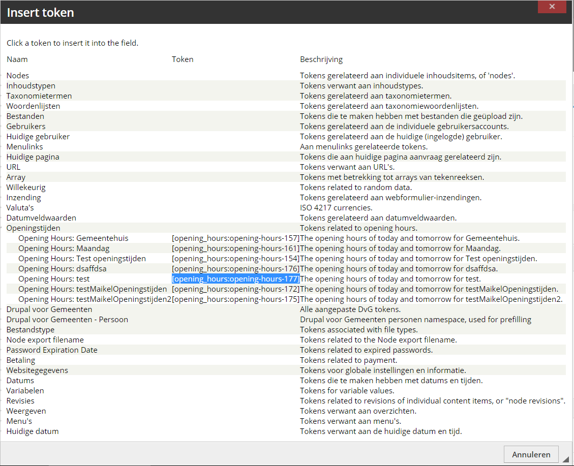Open the Datumveldwaarden token group
Image resolution: width=574 pixels, height=466 pixels.
[x=41, y=218]
